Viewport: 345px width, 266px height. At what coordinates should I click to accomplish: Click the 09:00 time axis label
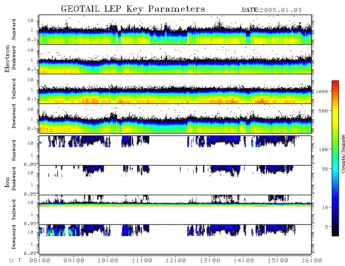tap(74, 261)
